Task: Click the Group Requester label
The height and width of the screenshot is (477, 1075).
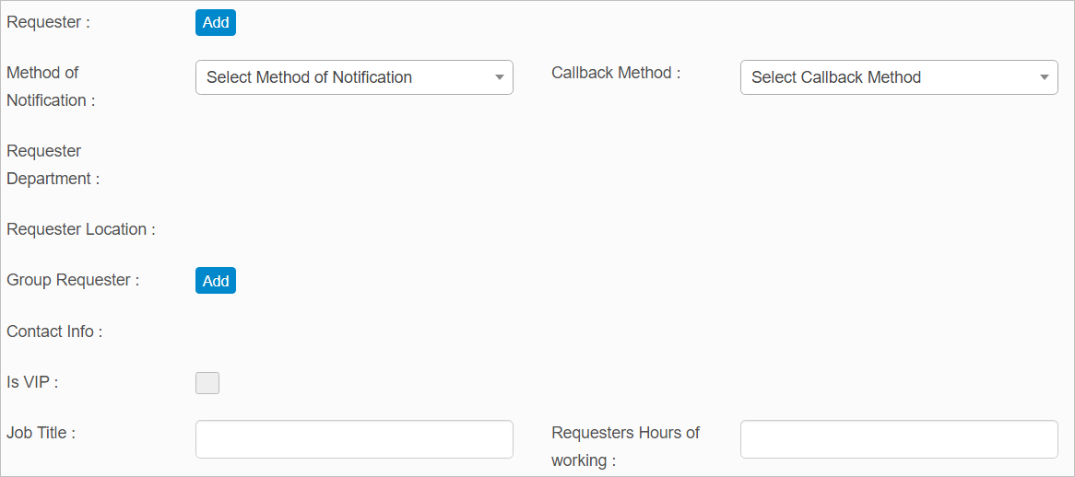Action: [x=73, y=280]
